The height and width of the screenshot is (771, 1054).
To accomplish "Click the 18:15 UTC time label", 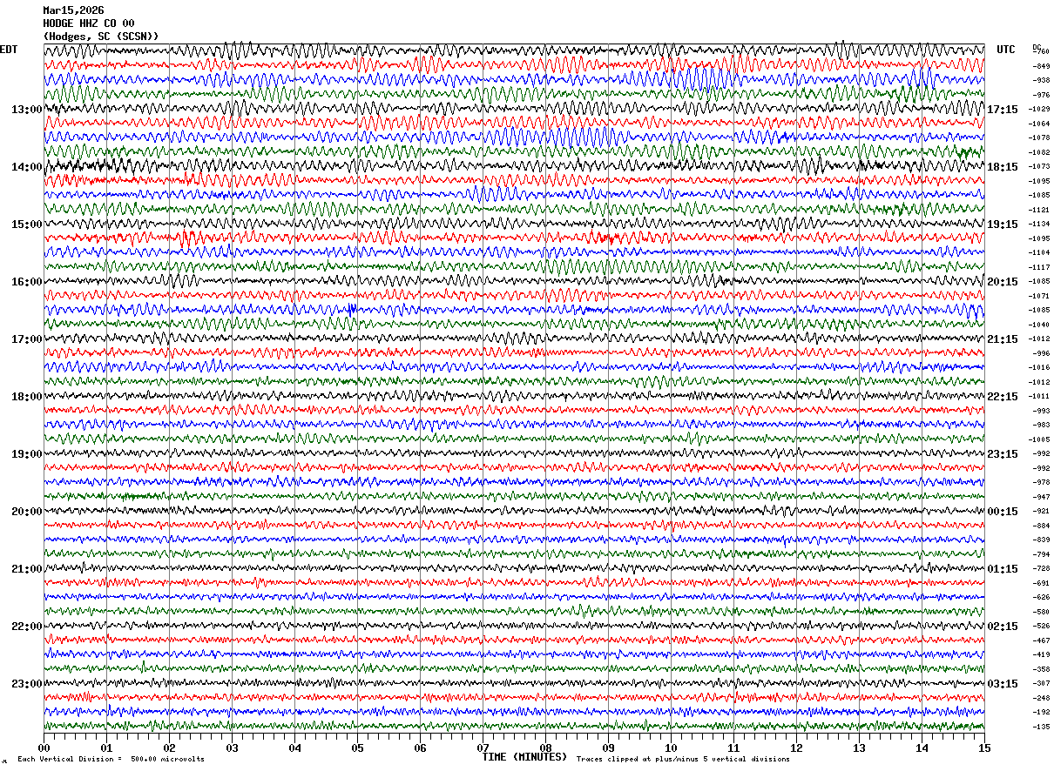I will point(1003,167).
